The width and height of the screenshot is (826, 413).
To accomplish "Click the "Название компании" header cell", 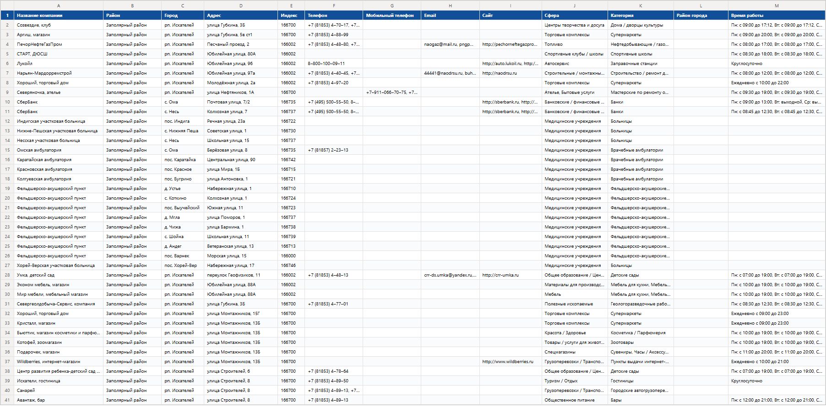I will click(59, 16).
